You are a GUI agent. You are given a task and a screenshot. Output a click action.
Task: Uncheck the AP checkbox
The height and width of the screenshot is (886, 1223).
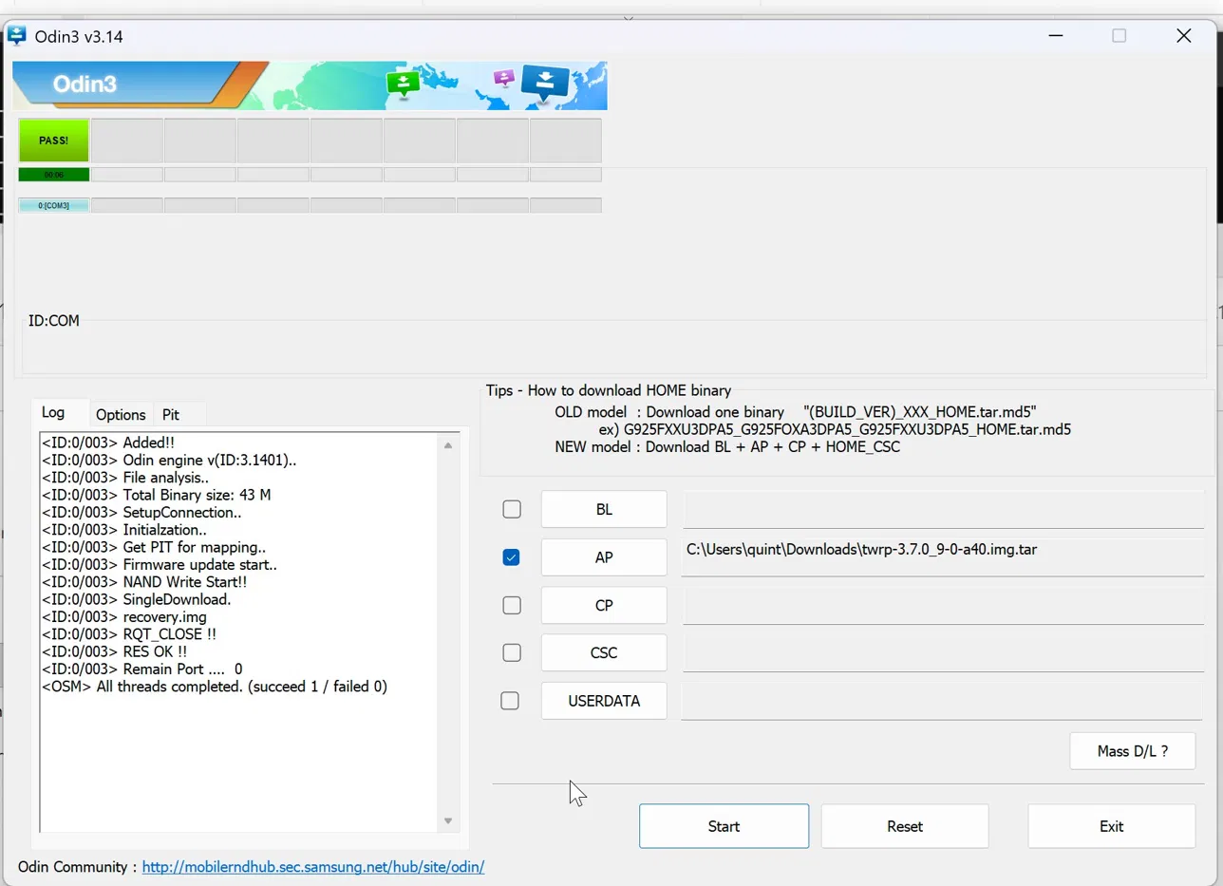(x=512, y=557)
